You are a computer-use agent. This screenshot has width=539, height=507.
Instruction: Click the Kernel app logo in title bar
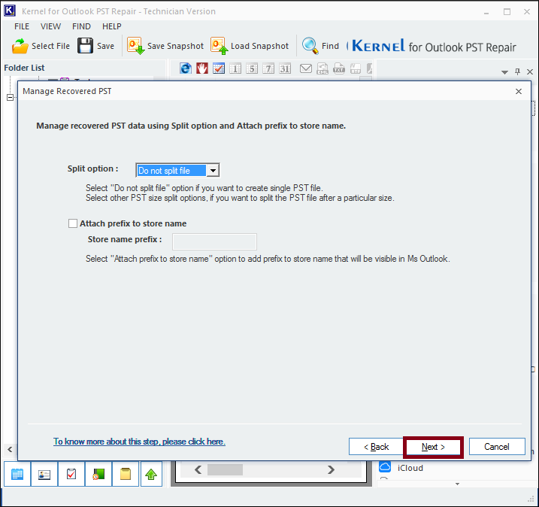10,11
